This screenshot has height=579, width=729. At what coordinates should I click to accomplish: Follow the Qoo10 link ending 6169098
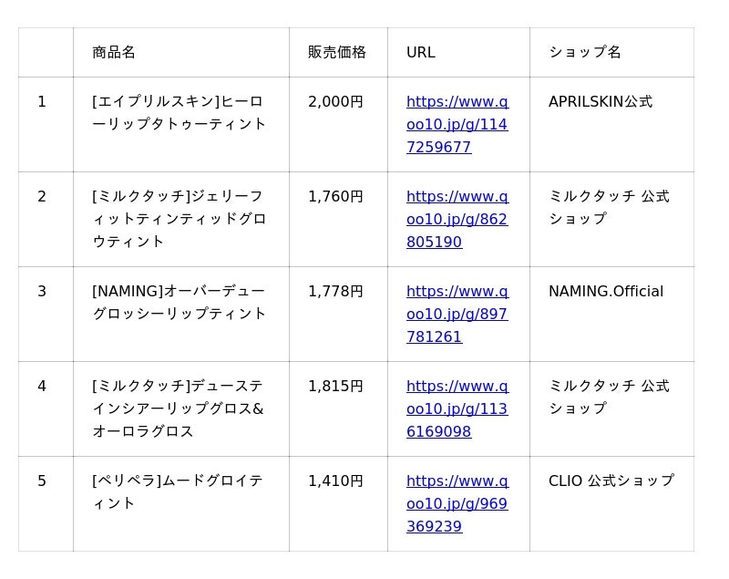coord(457,408)
